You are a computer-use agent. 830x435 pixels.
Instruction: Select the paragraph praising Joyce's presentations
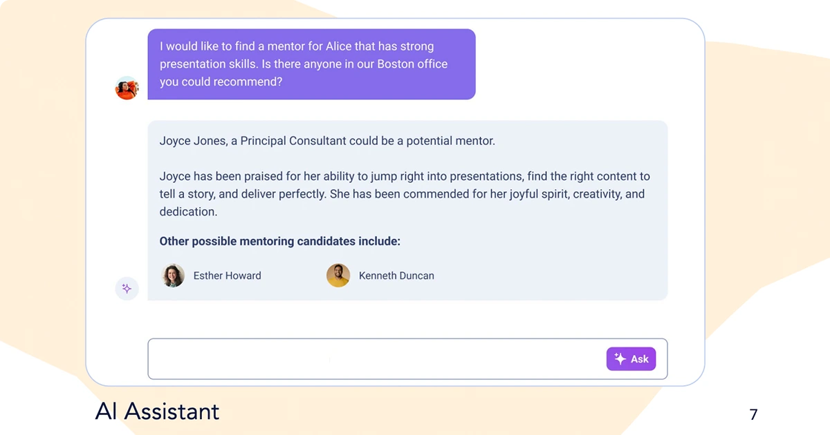point(404,193)
